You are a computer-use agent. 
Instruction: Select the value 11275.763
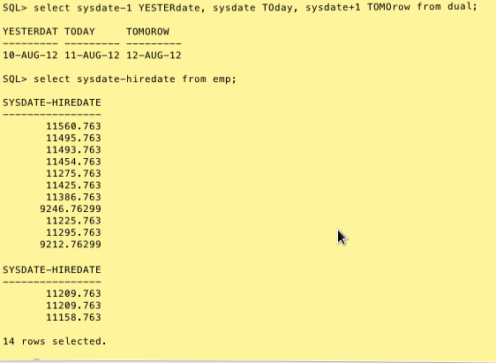tap(74, 173)
